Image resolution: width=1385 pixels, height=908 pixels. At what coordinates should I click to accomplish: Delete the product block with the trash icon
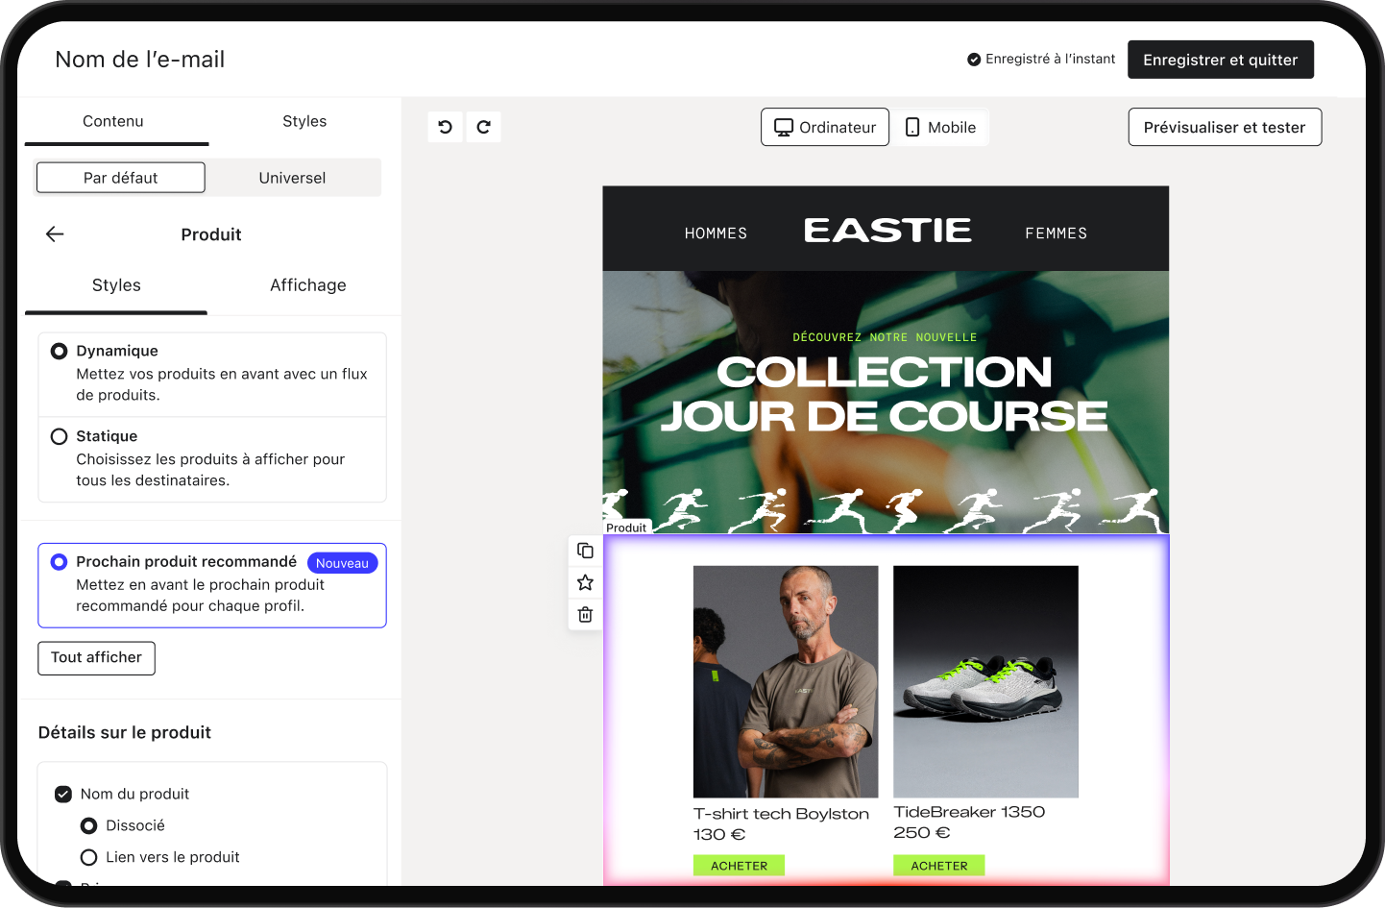(585, 614)
